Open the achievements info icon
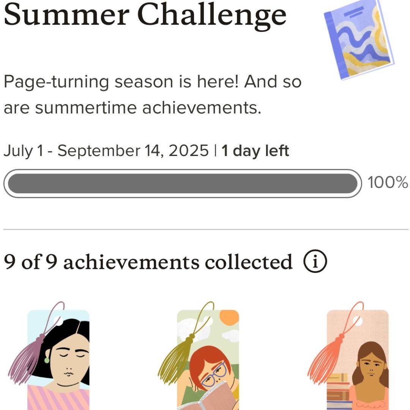The image size is (410, 410). pos(315,261)
